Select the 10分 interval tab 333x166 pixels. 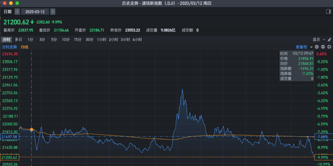[66, 40]
